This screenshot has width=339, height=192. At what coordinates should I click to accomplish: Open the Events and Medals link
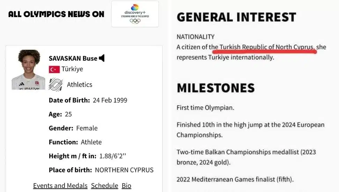(60, 185)
